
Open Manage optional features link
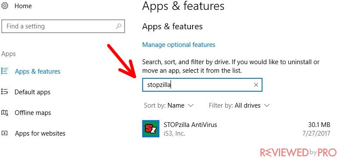pyautogui.click(x=179, y=45)
